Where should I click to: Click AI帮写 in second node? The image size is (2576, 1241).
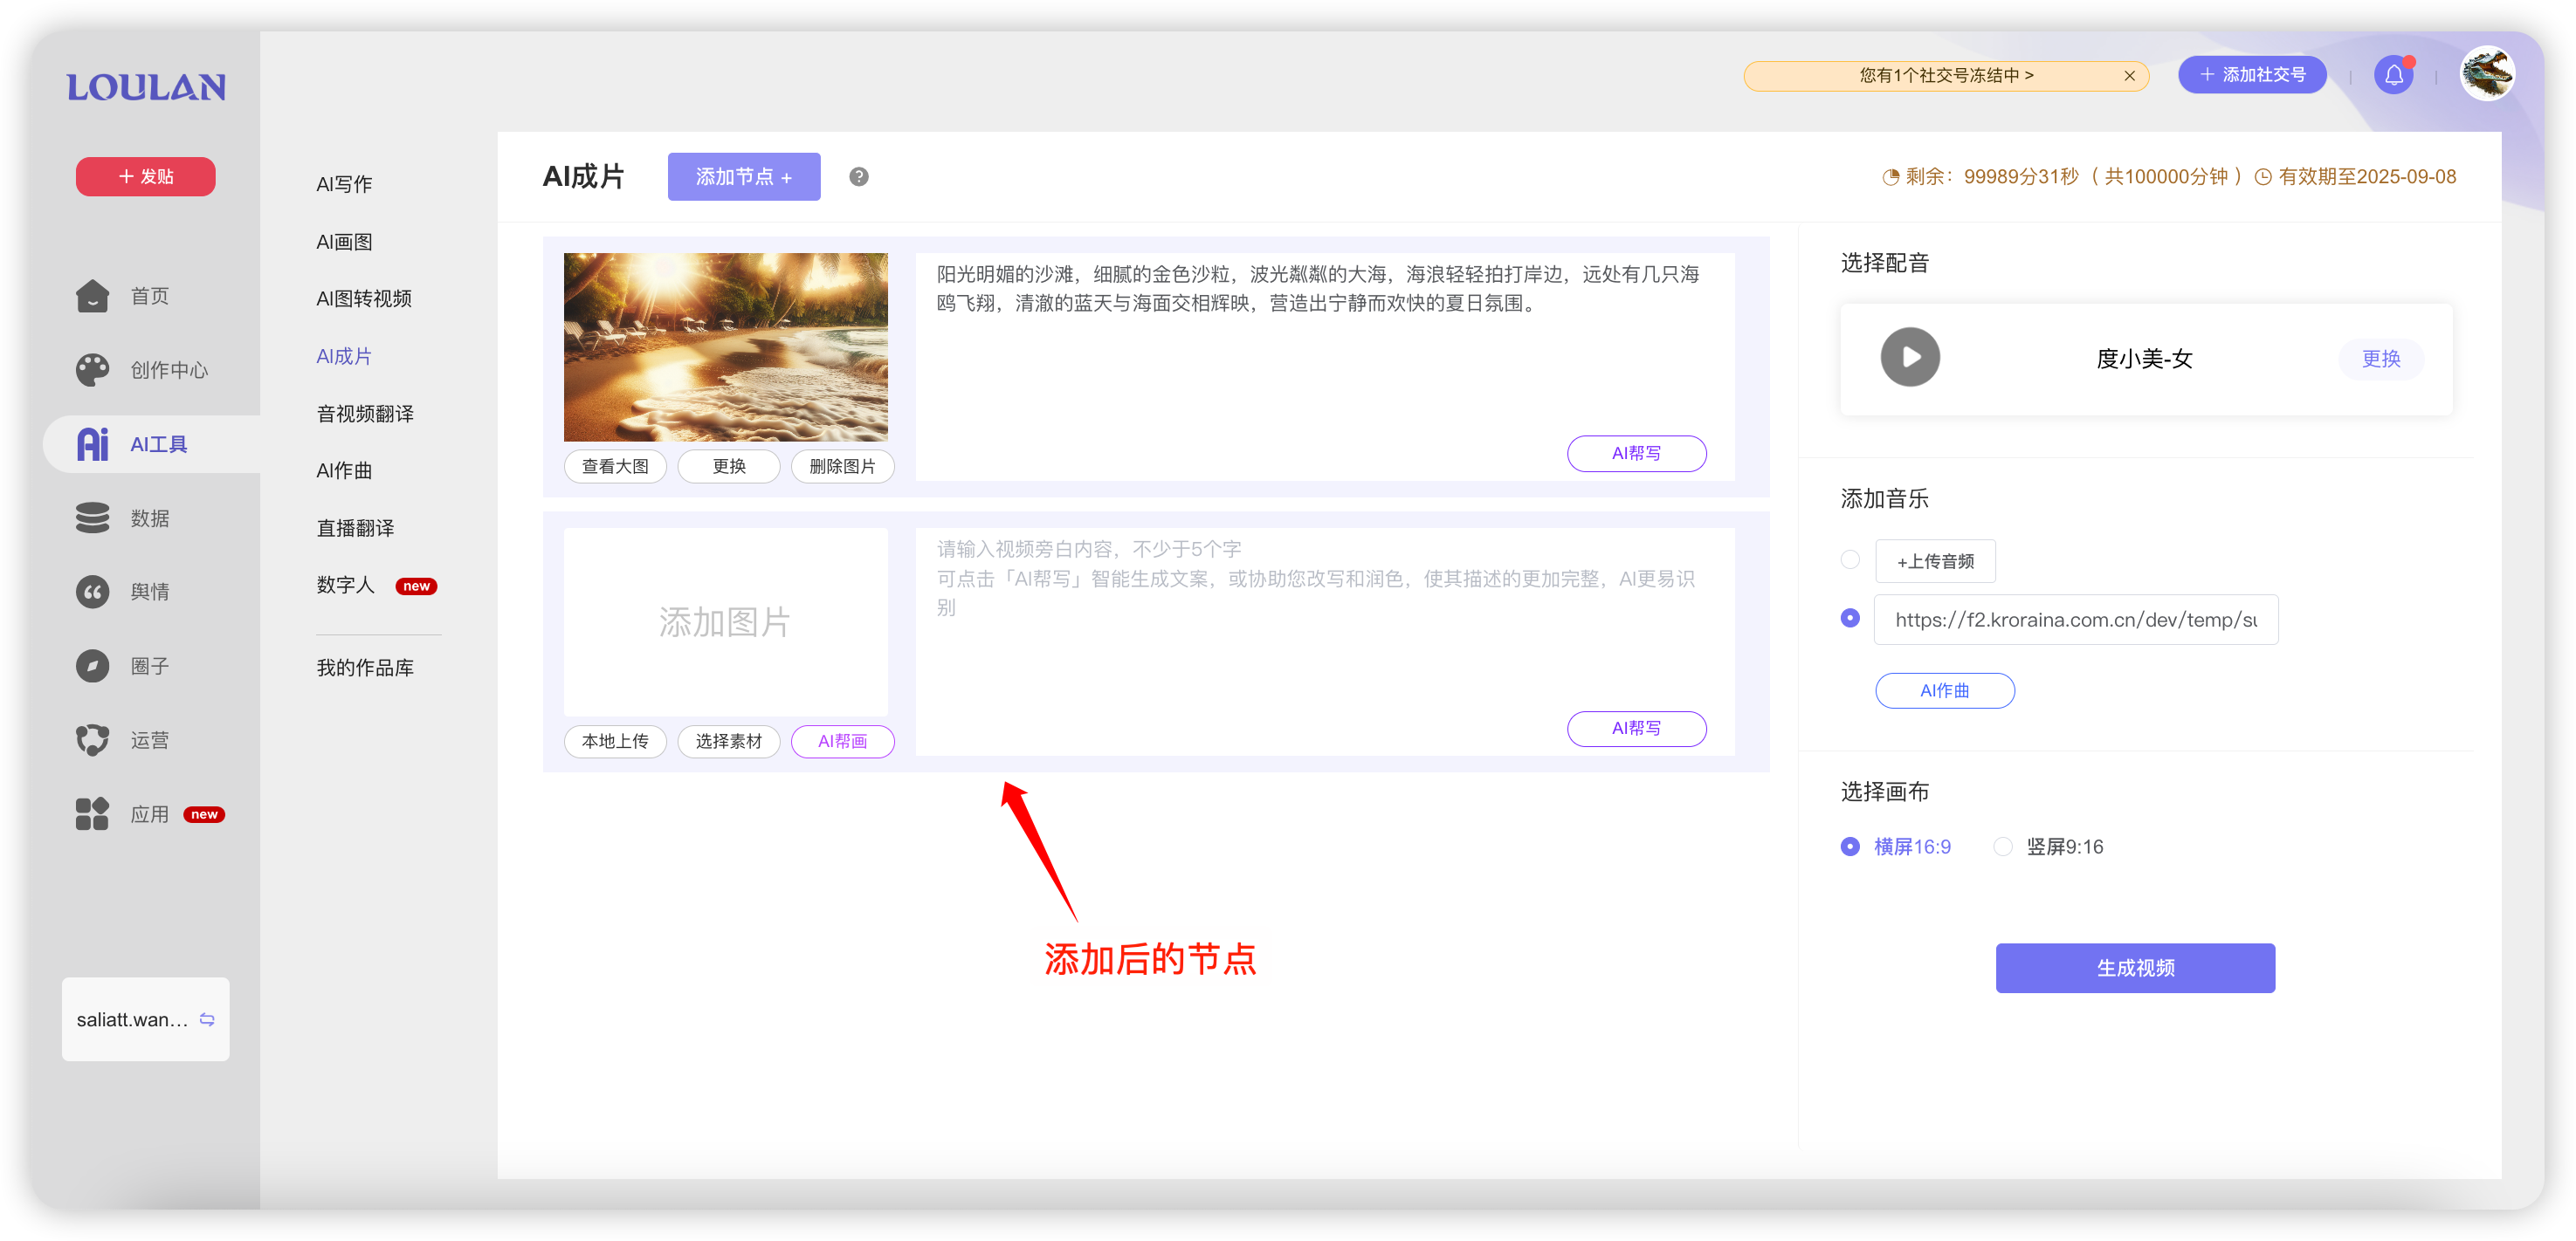[1637, 729]
